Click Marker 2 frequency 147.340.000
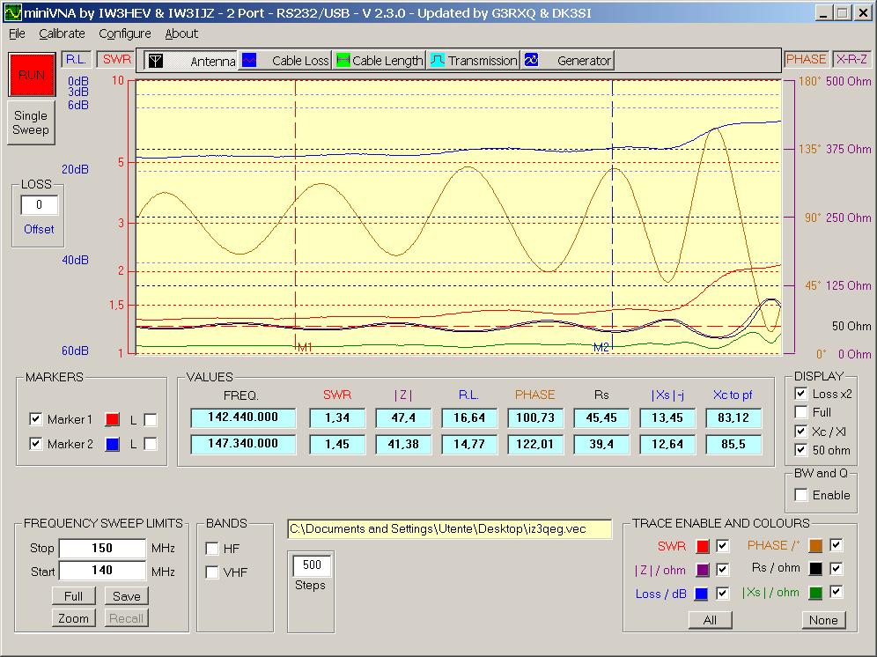 pos(243,444)
